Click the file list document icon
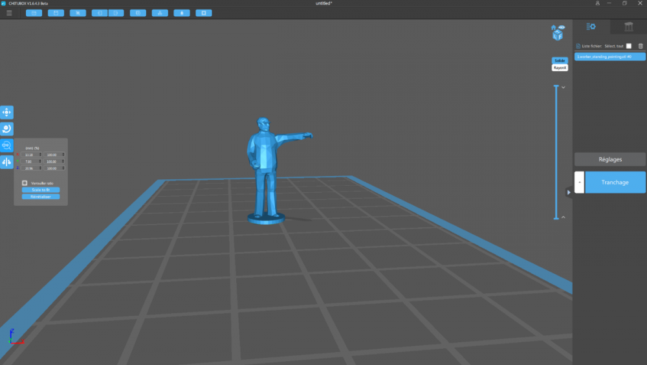Screen dimensions: 647x365 click(x=578, y=46)
